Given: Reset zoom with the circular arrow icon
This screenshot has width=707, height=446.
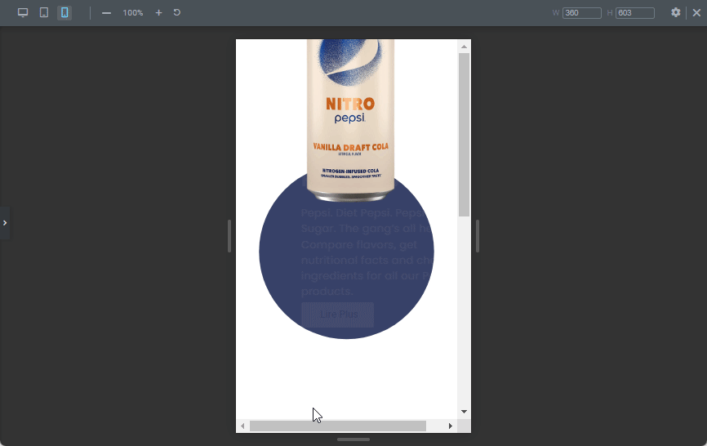Looking at the screenshot, I should click(176, 12).
